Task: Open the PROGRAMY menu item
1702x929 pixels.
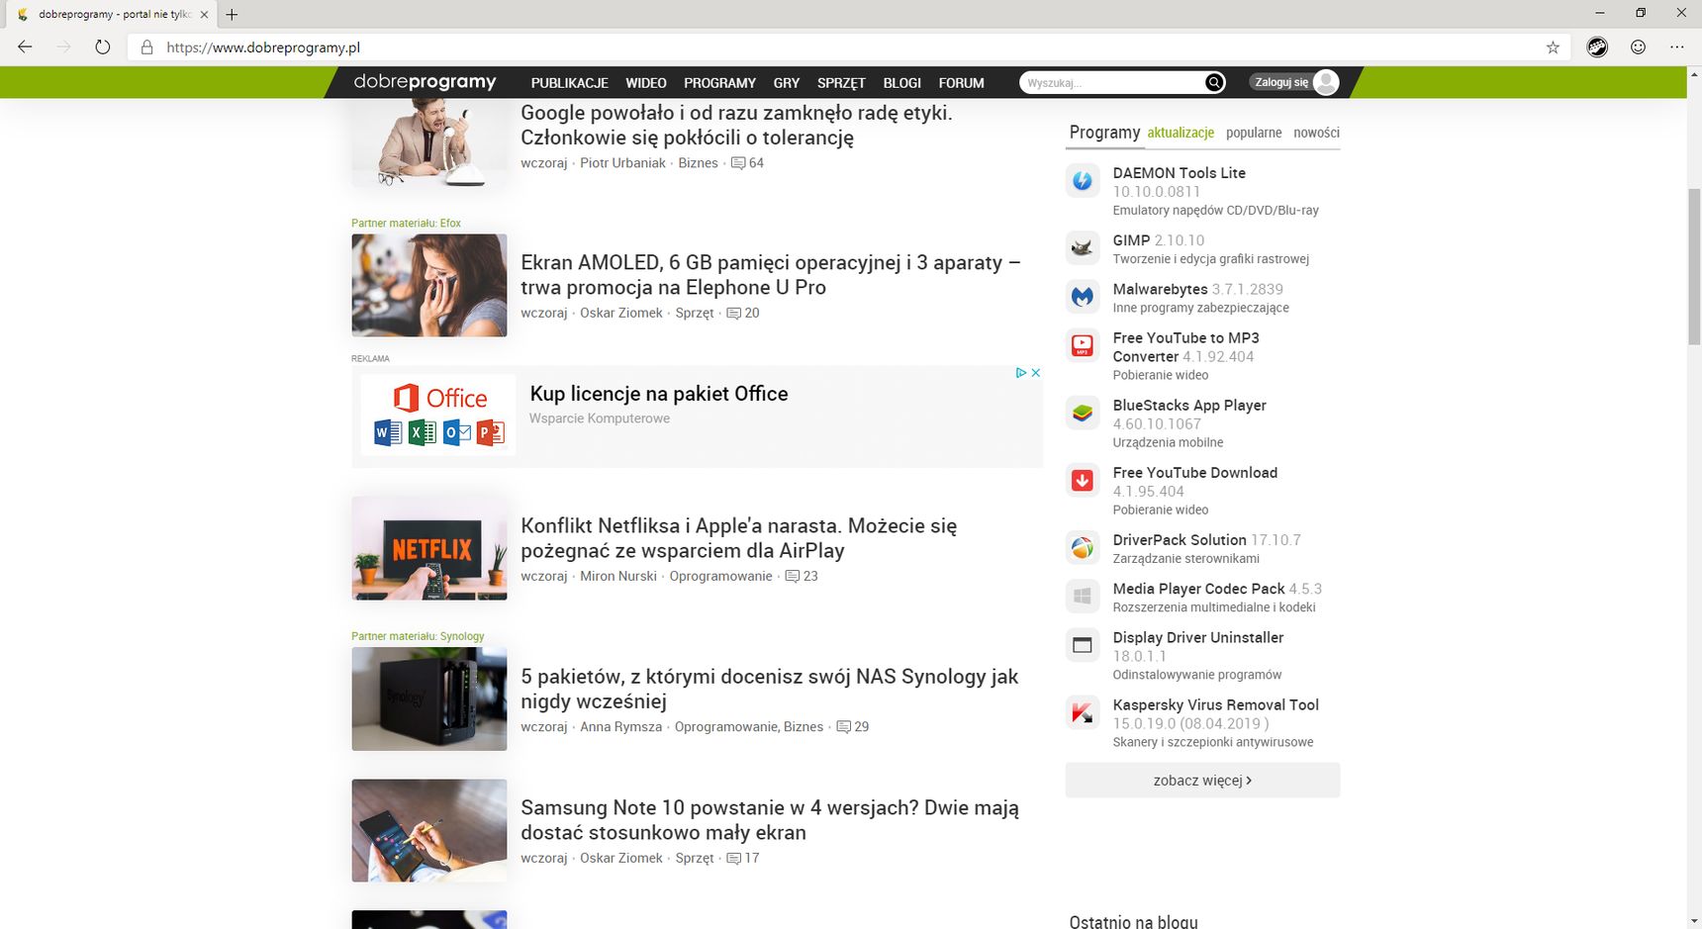Action: click(x=719, y=83)
